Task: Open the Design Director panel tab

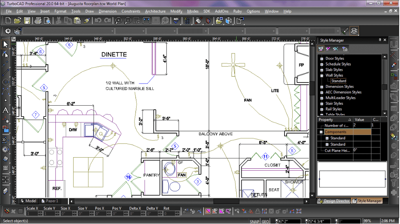Action: [334, 201]
